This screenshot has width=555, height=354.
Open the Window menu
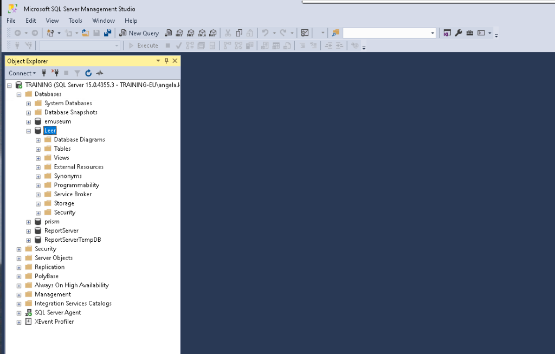[x=104, y=21]
